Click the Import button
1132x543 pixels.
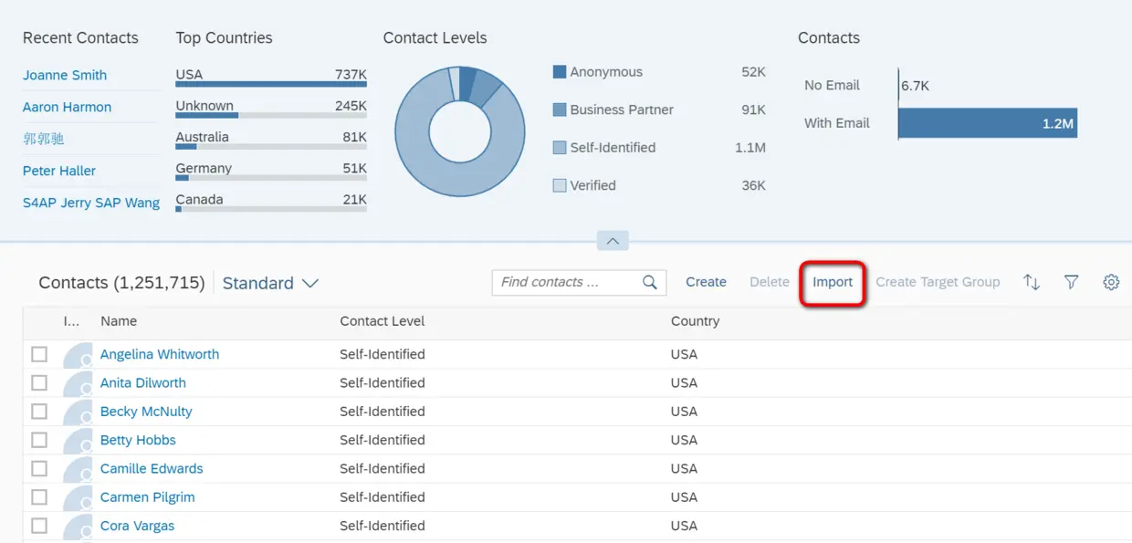tap(833, 282)
